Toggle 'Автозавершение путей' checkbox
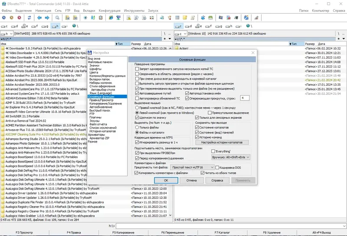 pos(137,93)
